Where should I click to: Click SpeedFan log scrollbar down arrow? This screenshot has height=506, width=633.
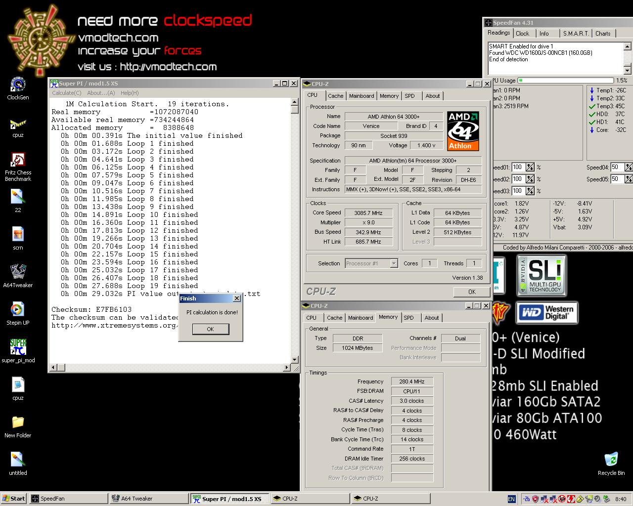coord(628,70)
